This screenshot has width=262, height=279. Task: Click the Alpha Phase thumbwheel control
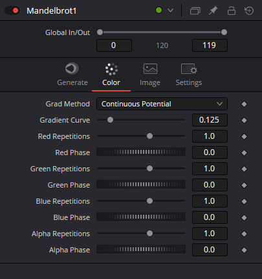[141, 249]
